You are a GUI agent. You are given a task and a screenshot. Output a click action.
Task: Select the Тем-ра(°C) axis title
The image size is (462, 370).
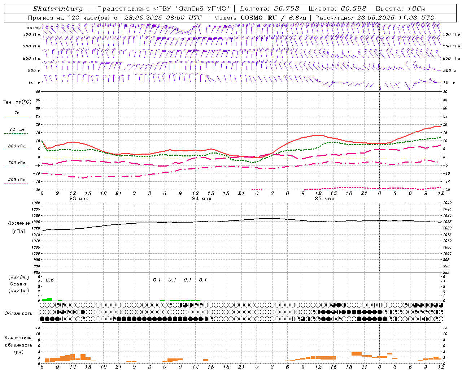(x=17, y=102)
